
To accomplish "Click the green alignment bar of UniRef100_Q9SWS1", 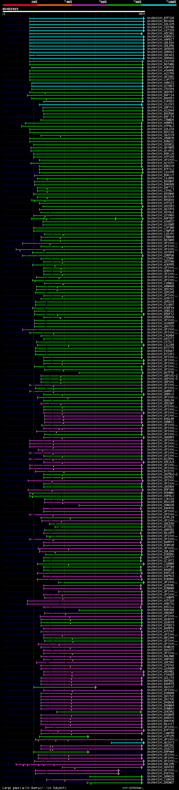I will 88,144.
